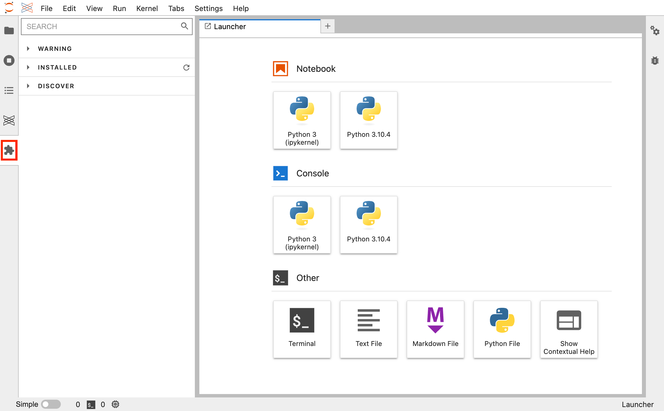Open a Python 3 (ipykernel) notebook

302,120
